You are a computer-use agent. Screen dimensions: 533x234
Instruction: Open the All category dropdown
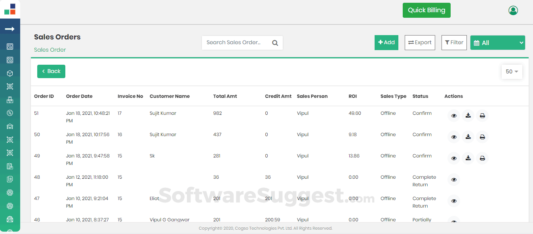coord(497,42)
